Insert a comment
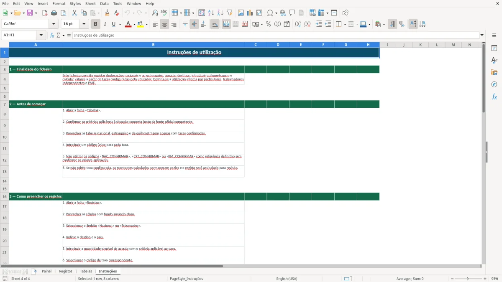 [x=292, y=13]
